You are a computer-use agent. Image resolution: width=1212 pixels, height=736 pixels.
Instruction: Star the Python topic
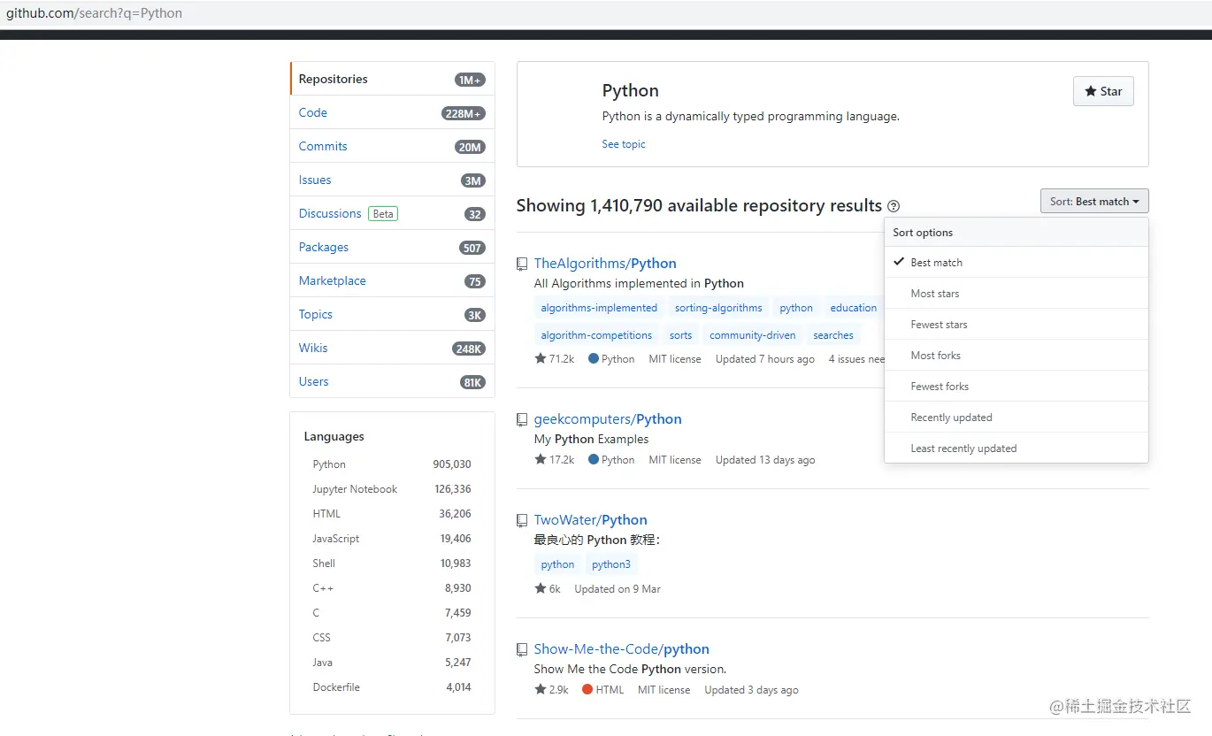pyautogui.click(x=1103, y=91)
